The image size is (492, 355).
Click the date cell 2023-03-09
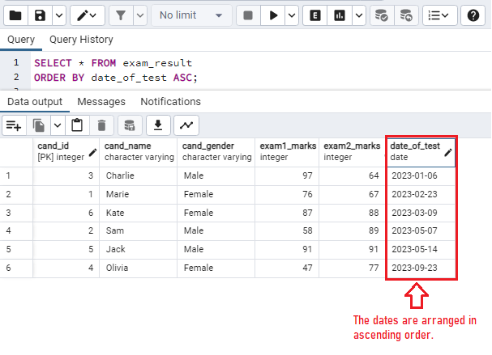(421, 213)
